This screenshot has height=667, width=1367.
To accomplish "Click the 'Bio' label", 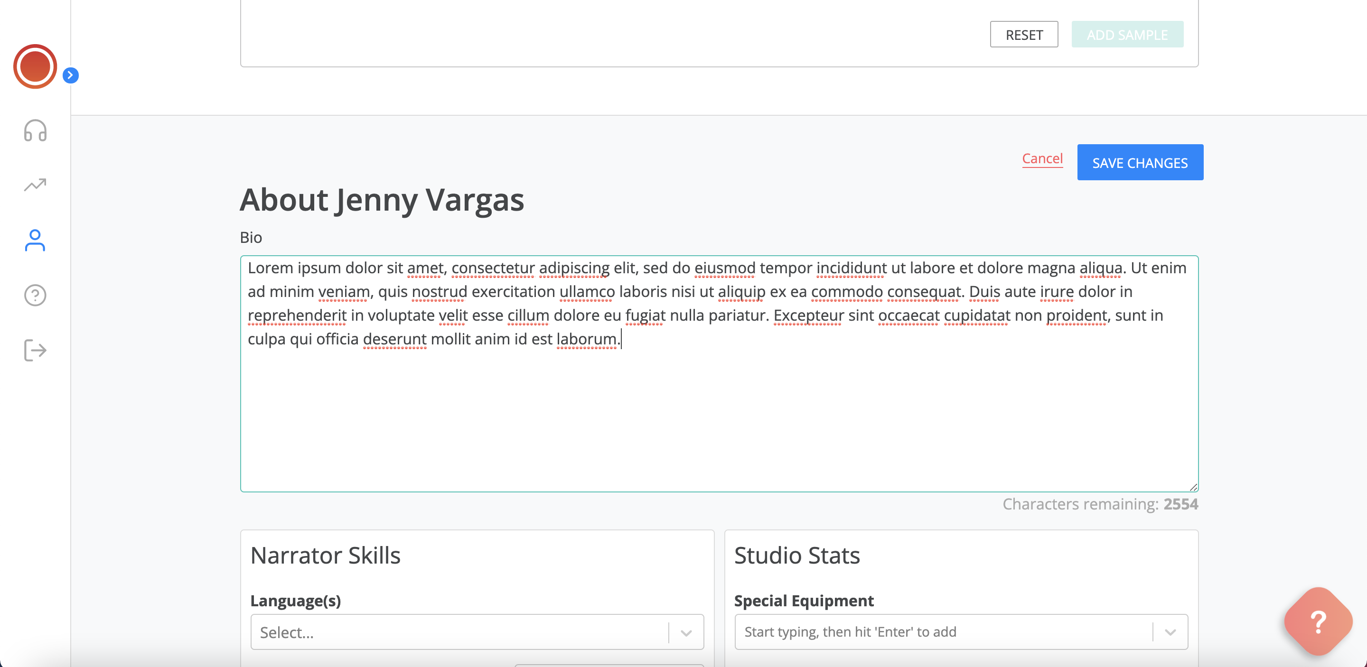I will pyautogui.click(x=251, y=237).
